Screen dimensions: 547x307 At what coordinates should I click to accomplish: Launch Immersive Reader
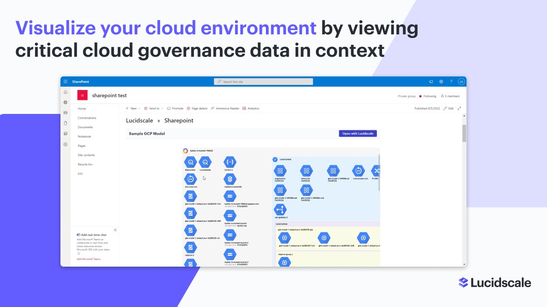pyautogui.click(x=225, y=108)
